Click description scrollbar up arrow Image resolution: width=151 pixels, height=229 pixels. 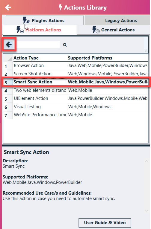147,161
